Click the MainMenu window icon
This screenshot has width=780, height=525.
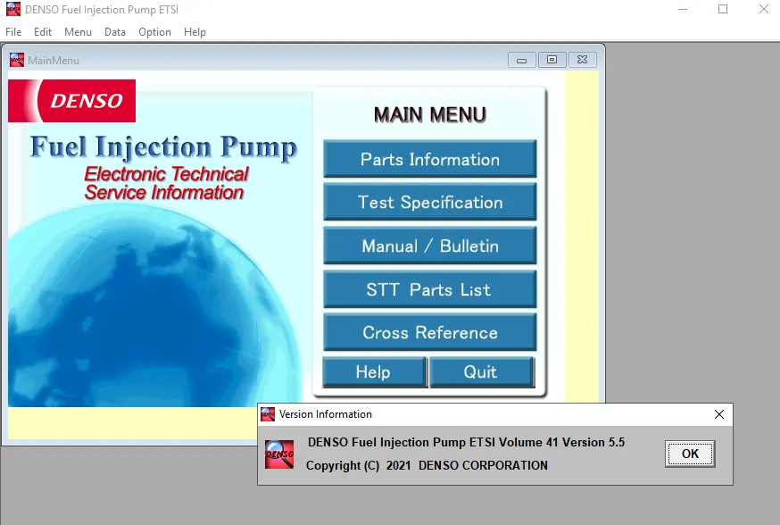click(17, 60)
